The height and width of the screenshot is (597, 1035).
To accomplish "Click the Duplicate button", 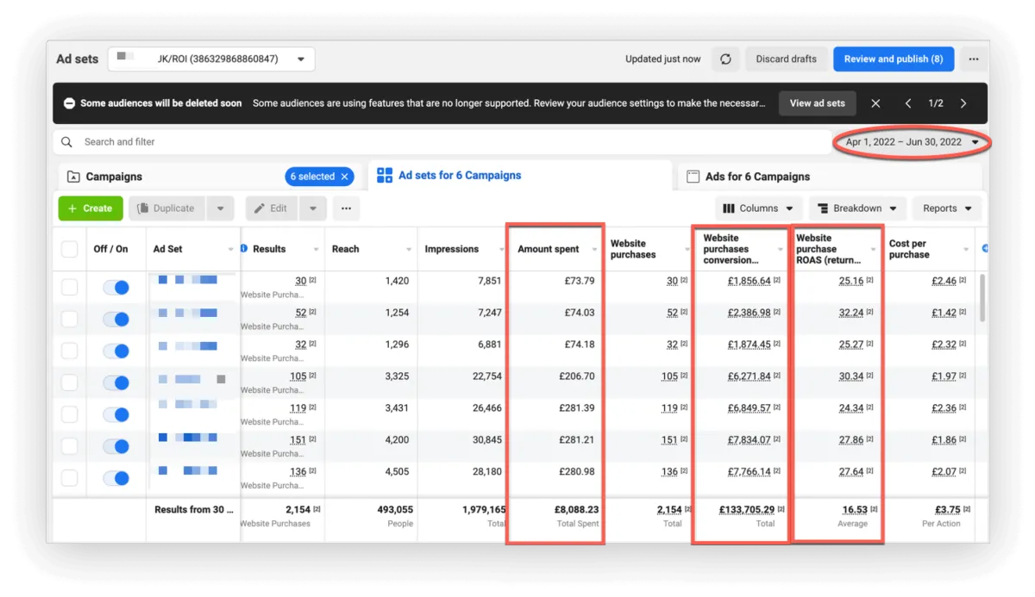I will [x=168, y=208].
